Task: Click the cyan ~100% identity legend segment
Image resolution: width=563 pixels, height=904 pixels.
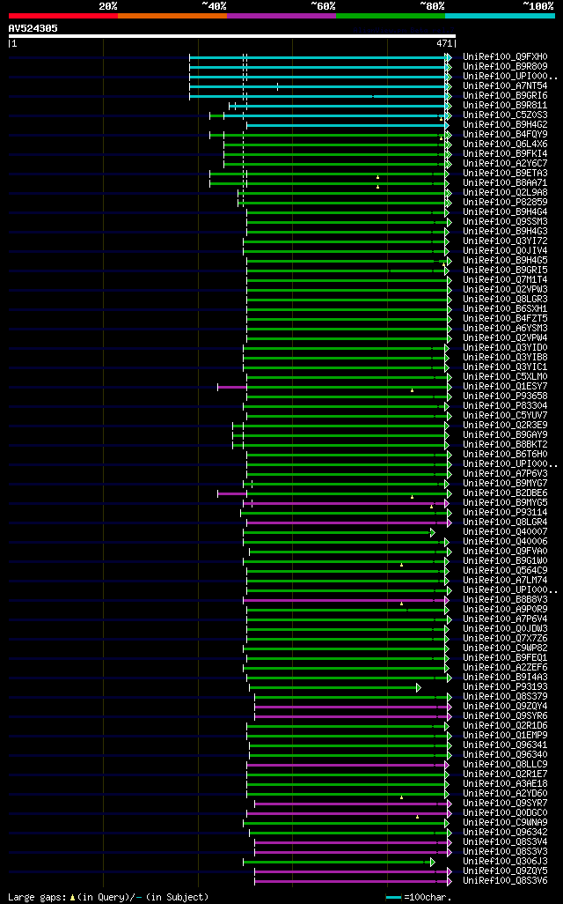Action: coord(500,16)
